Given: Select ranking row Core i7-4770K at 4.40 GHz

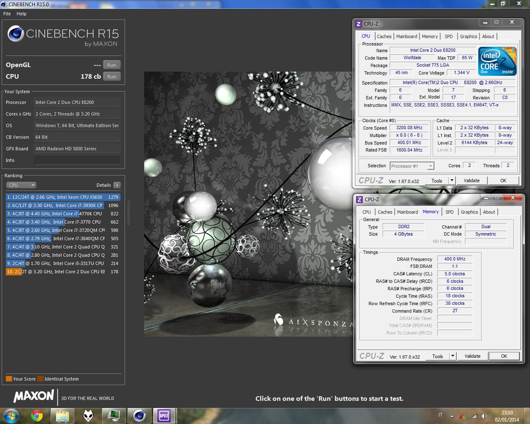Looking at the screenshot, I should tap(63, 214).
